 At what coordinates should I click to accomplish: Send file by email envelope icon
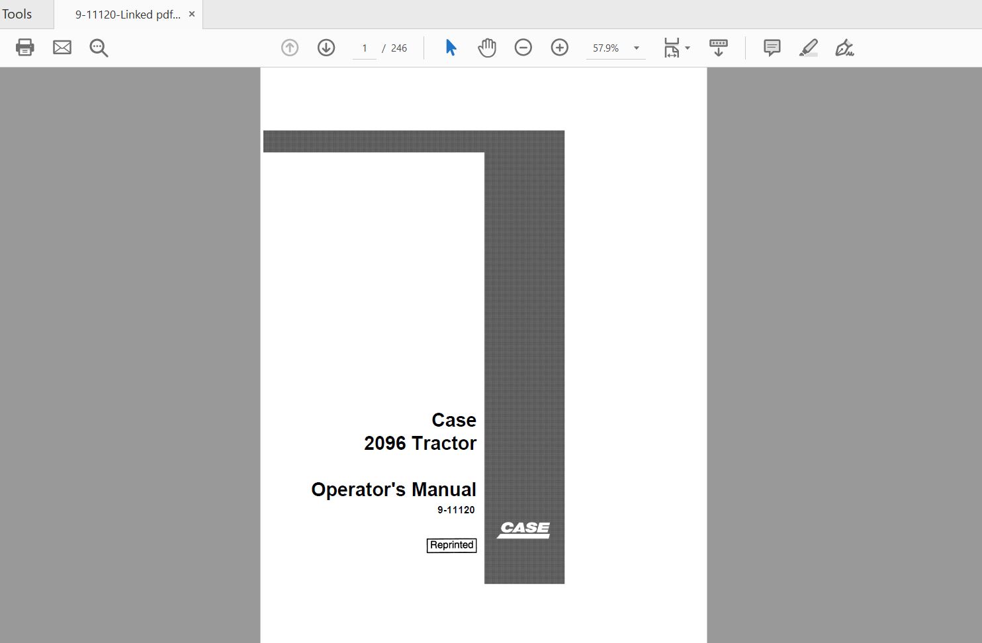click(x=62, y=48)
